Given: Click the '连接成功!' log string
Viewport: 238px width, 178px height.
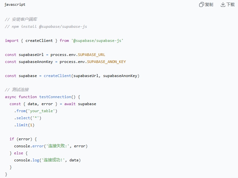Looking at the screenshot, I should (x=52, y=160).
